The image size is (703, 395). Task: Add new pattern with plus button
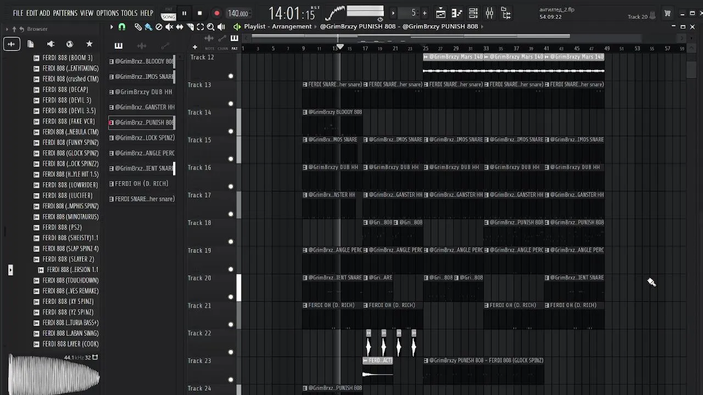coord(425,13)
